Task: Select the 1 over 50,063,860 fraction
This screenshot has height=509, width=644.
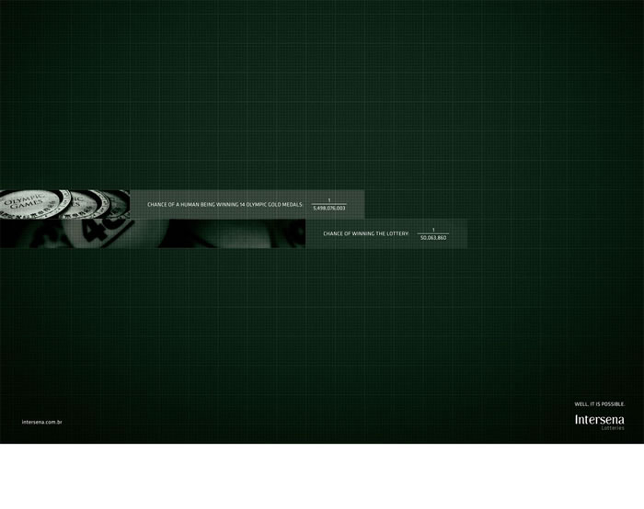Action: [x=432, y=233]
